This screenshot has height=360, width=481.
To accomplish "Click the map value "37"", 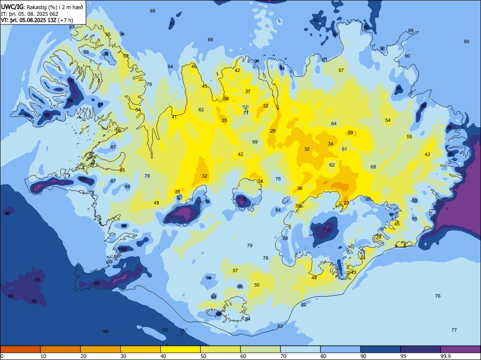I will pyautogui.click(x=248, y=91).
